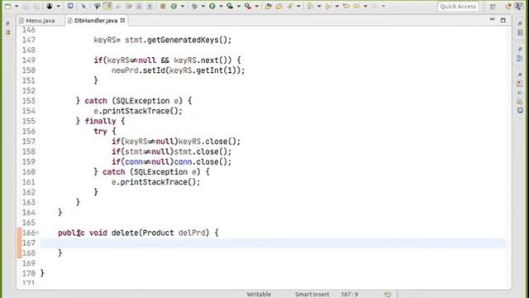
Task: Switch to the rightmost perspective icon
Action: [519, 6]
